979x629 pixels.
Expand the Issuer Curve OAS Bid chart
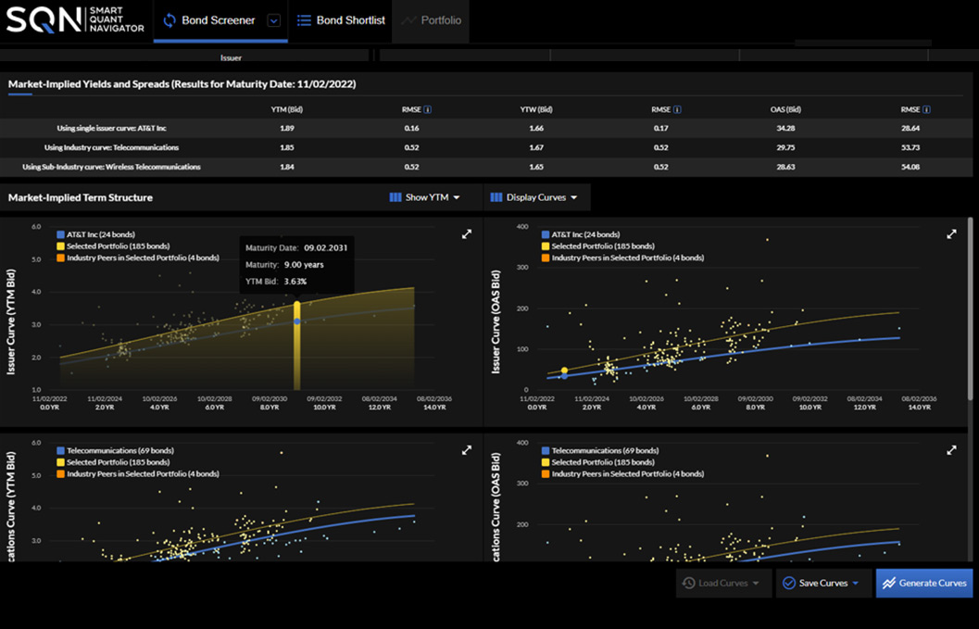pos(951,234)
